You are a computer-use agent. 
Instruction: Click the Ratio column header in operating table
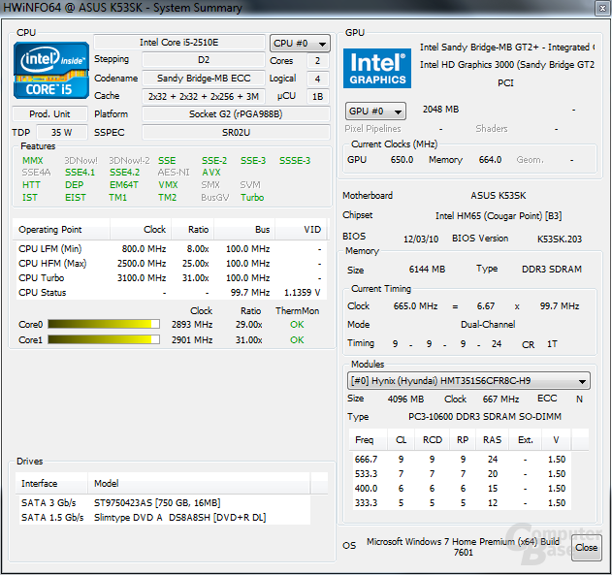tap(193, 230)
